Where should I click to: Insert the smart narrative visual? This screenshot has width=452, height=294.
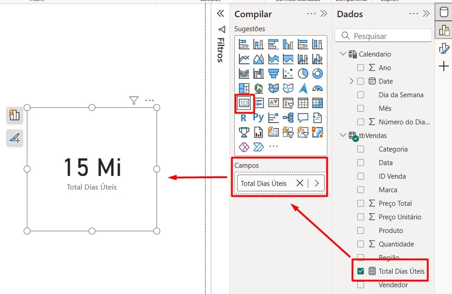click(317, 118)
